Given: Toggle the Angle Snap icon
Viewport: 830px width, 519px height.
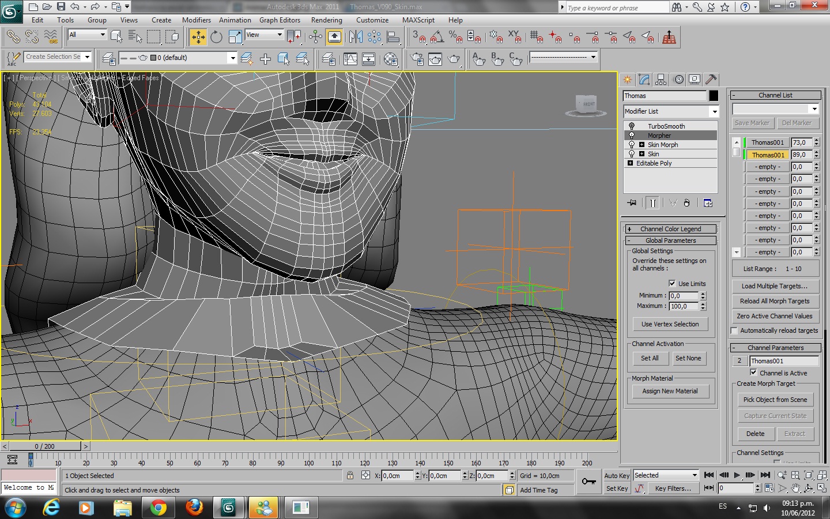Looking at the screenshot, I should 437,37.
